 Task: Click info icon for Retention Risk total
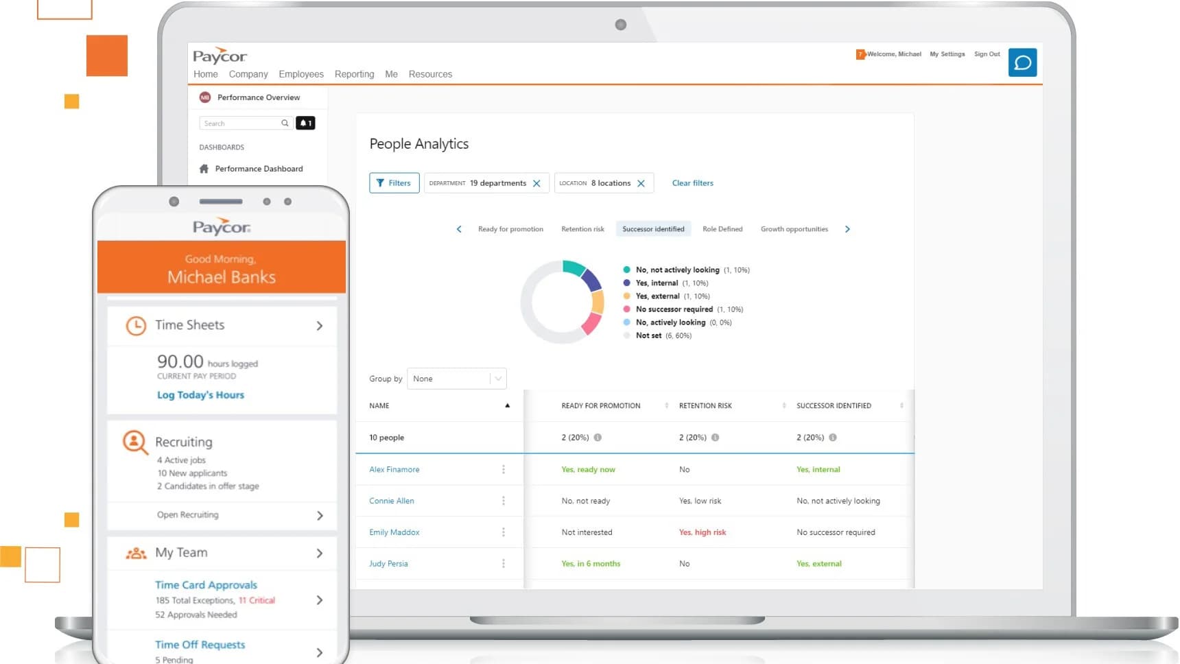click(x=715, y=438)
